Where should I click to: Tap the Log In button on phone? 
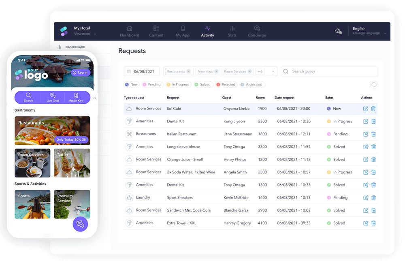pyautogui.click(x=80, y=73)
